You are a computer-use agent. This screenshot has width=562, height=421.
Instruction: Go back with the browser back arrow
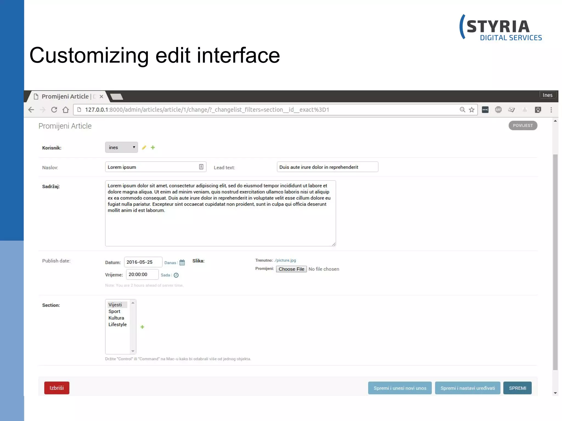tap(31, 110)
